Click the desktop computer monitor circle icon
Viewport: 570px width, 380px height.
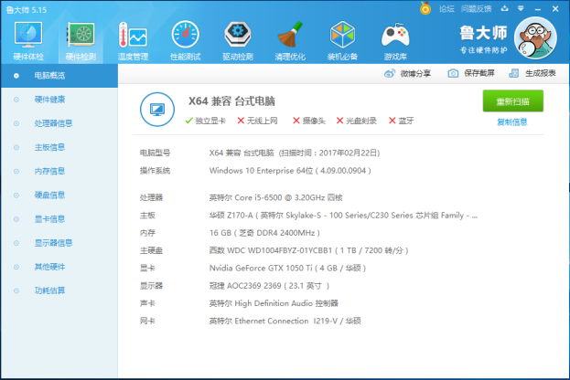click(x=157, y=110)
